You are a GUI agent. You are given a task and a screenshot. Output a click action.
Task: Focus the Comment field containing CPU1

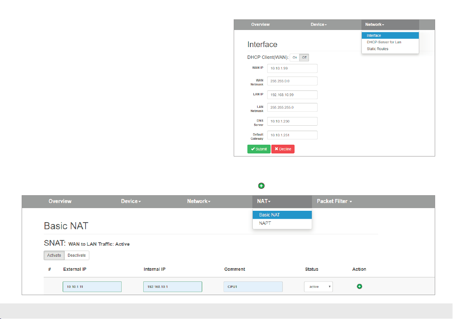point(253,287)
